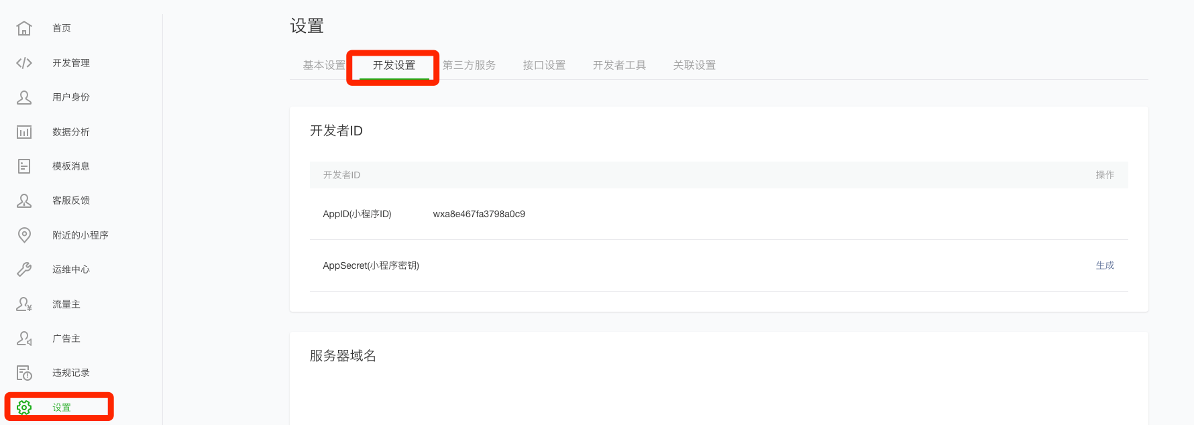Open the 关联设置 tab
1194x425 pixels.
point(694,65)
